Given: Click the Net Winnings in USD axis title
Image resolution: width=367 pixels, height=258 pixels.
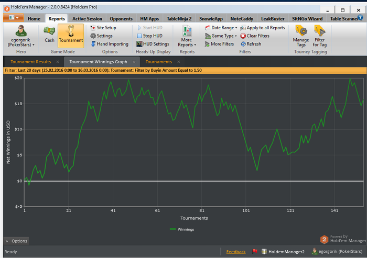Looking at the screenshot, I should tap(8, 142).
